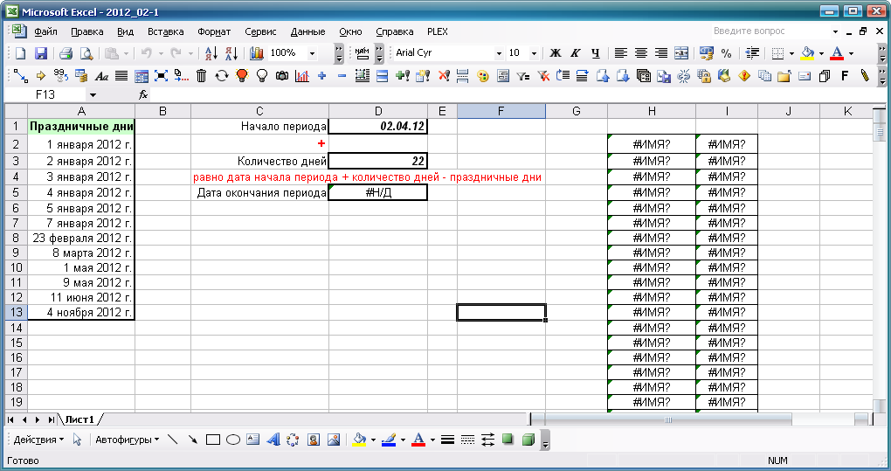Select cell D5 showing #Н/Д
Screen dimensions: 891x471
(378, 192)
